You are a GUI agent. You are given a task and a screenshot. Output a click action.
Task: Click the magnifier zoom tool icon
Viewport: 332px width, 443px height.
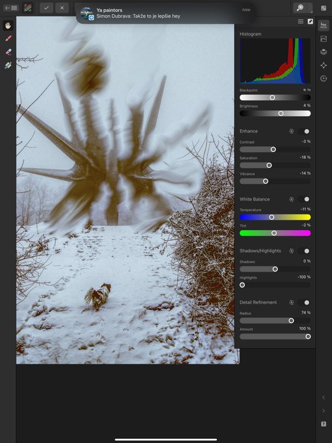(x=300, y=8)
